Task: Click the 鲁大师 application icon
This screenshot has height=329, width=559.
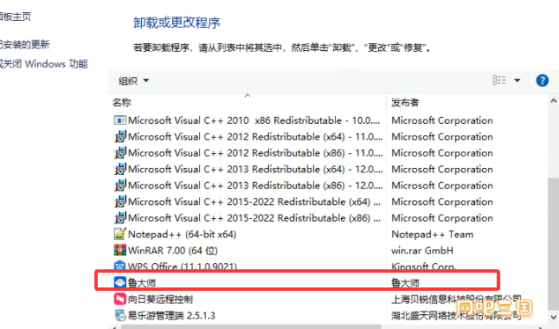Action: [x=119, y=282]
